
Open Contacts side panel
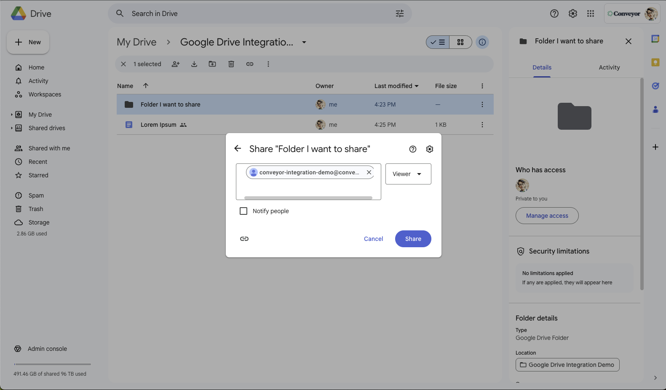tap(655, 110)
